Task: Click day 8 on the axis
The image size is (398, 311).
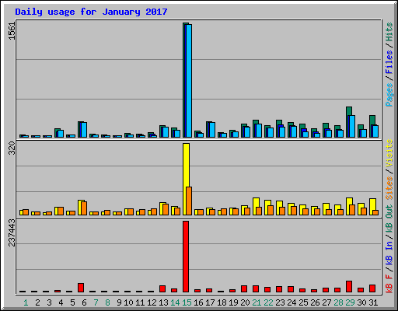Action: point(107,302)
